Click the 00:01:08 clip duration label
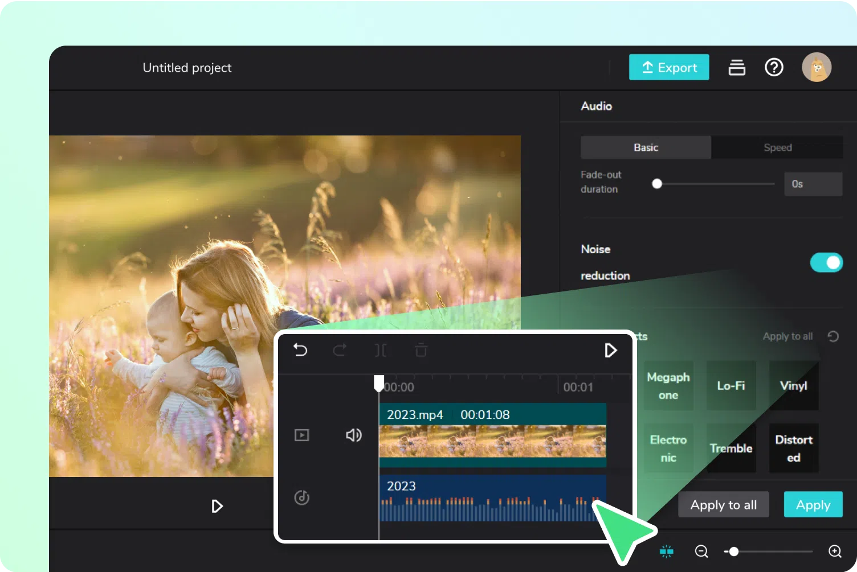This screenshot has width=857, height=572. [485, 414]
